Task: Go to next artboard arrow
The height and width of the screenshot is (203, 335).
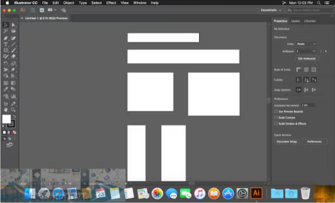Action: coord(326,51)
